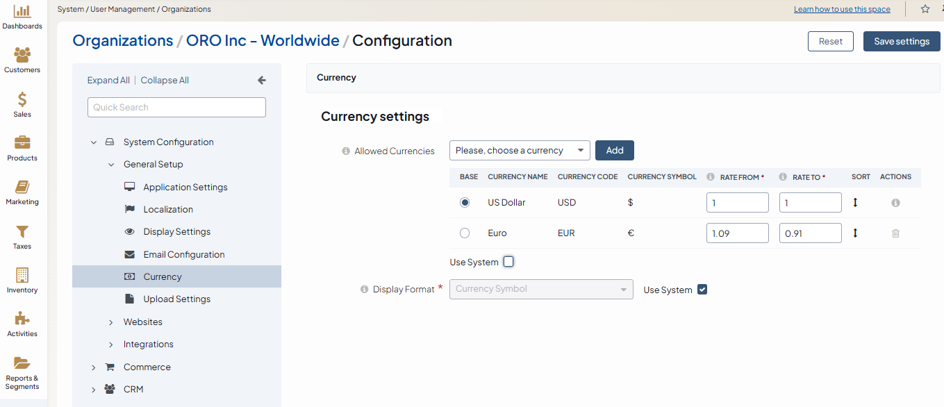Mark page as favorite with star icon

(x=925, y=9)
